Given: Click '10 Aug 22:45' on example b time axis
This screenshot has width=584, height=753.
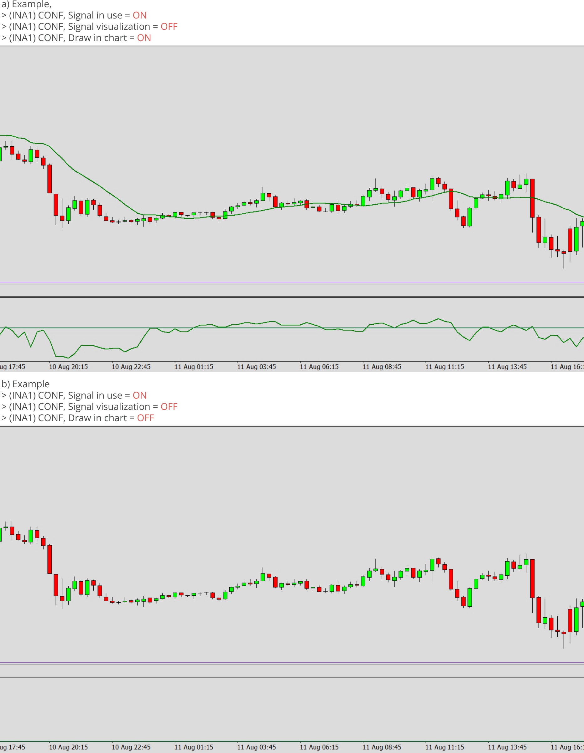Looking at the screenshot, I should [131, 747].
